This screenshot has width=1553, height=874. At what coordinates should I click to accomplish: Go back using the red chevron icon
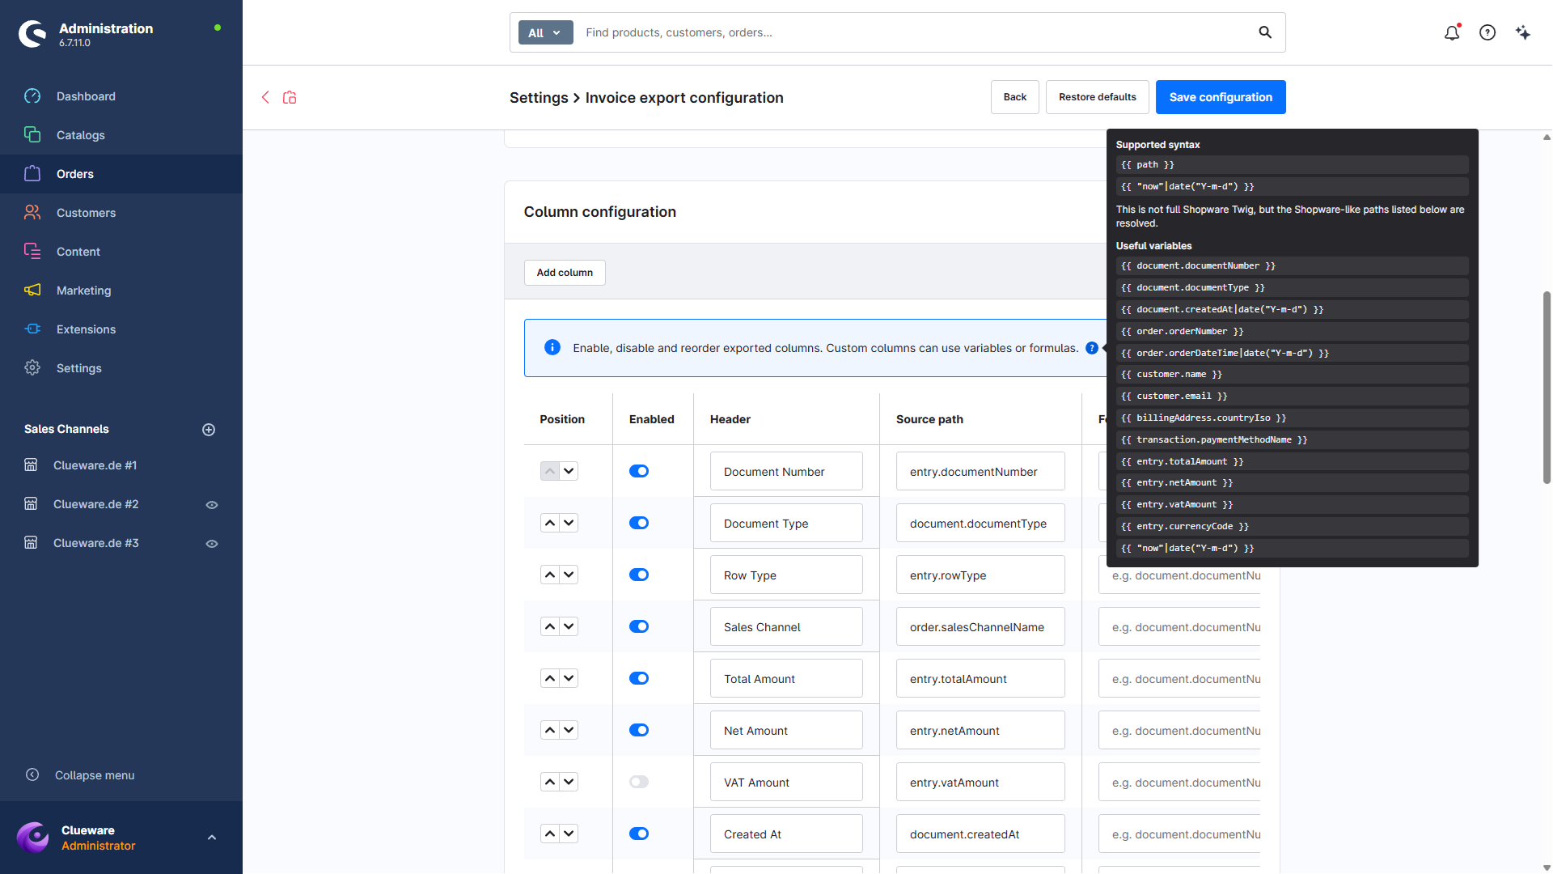[x=265, y=97]
